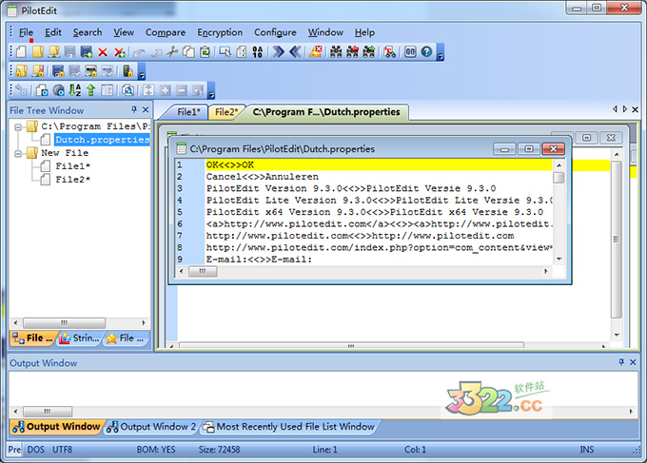Click the Unindent double-chevron left icon
647x463 pixels.
tap(295, 52)
